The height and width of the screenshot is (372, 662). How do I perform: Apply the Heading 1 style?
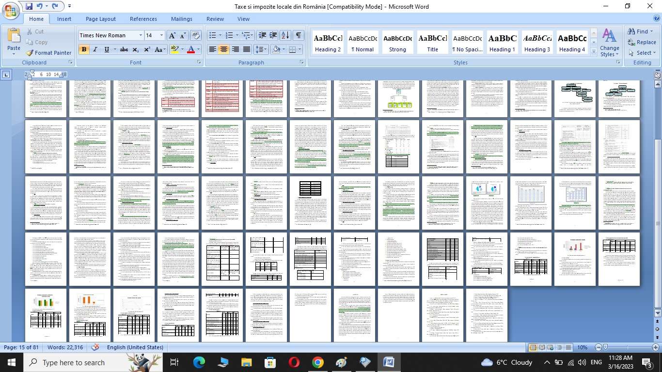click(502, 43)
